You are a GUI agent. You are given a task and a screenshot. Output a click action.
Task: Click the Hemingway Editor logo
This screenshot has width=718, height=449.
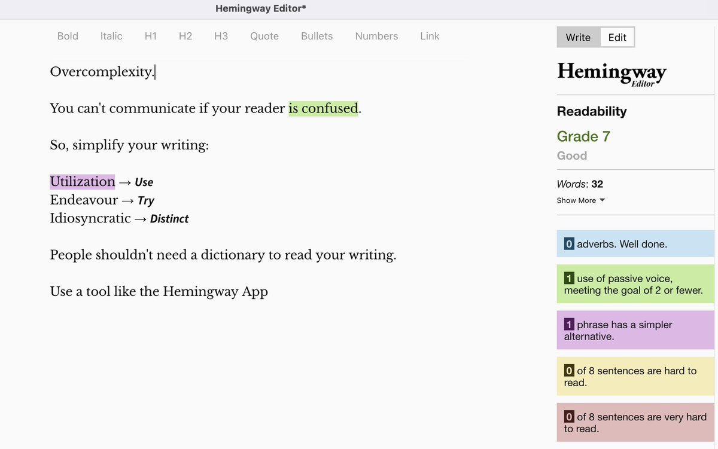pos(612,74)
